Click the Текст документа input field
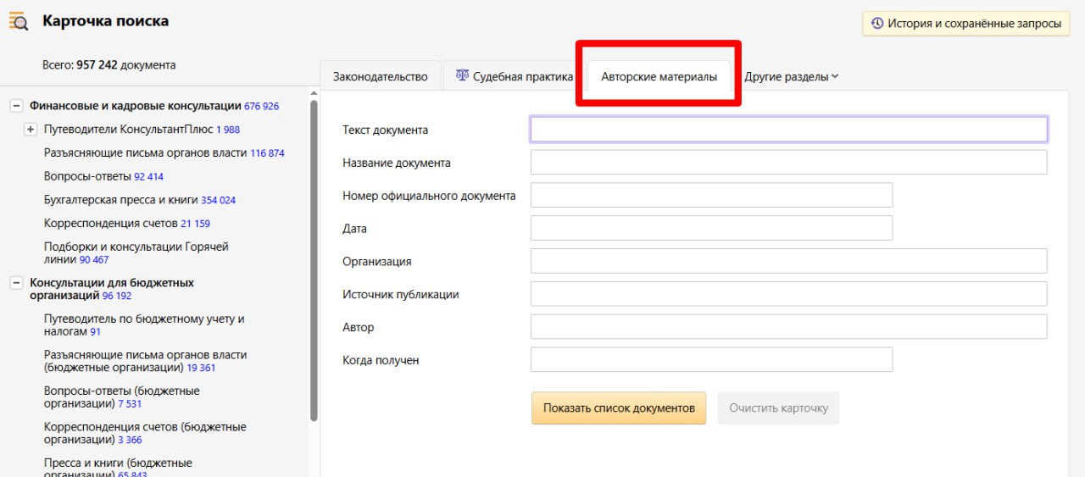 [x=788, y=130]
